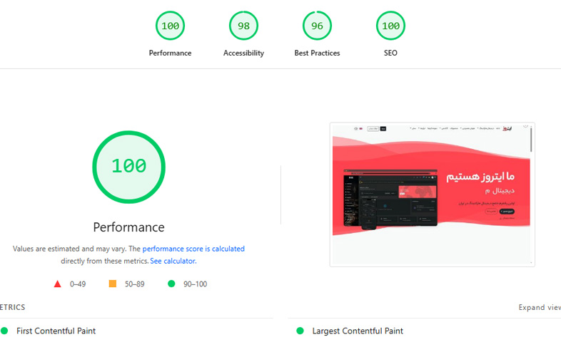Viewport: 561px width, 337px height.
Task: Click the Performance score gauge at top
Action: [x=170, y=26]
